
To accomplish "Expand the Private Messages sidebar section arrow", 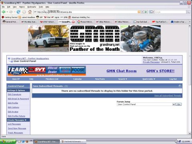I will pos(26,120).
